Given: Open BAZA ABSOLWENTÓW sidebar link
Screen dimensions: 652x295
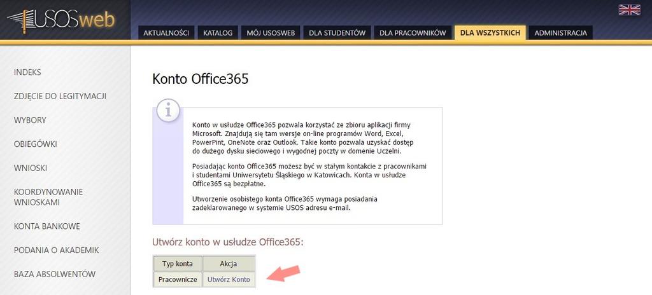Looking at the screenshot, I should click(55, 274).
